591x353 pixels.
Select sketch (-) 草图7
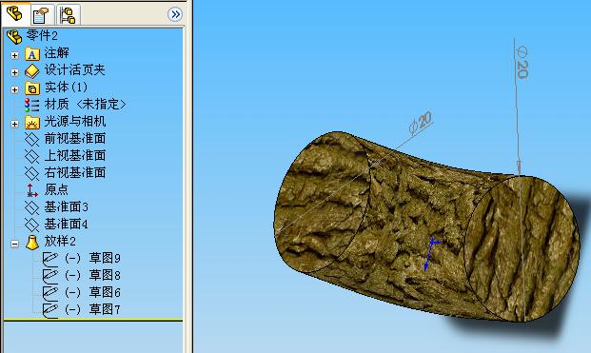[92, 309]
